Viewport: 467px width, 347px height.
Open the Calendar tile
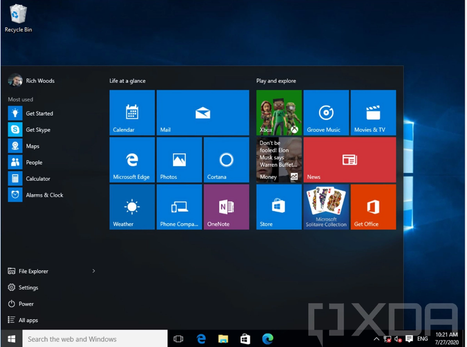tap(132, 113)
